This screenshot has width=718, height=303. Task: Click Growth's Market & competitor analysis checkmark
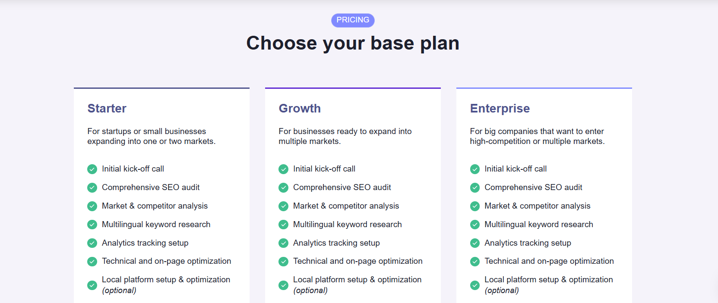pos(283,206)
